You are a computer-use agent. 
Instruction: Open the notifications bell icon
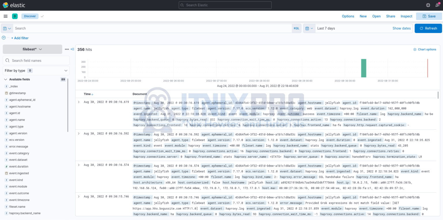(x=437, y=5)
